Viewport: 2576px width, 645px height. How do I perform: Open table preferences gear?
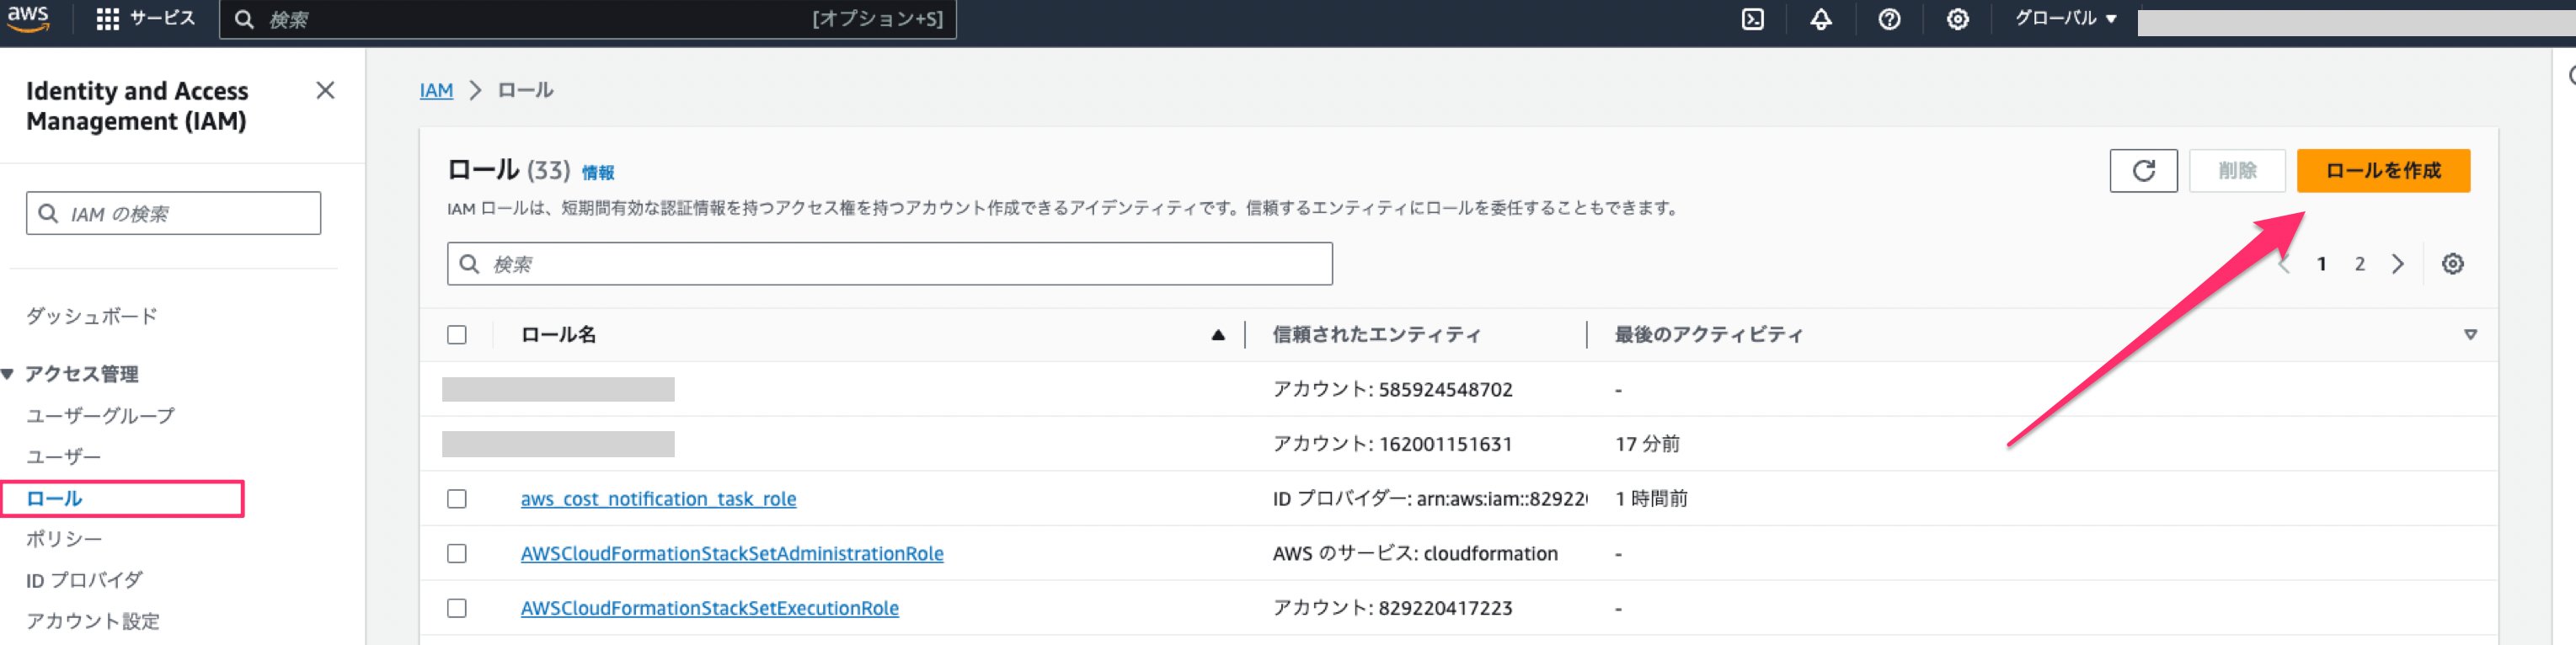[x=2452, y=264]
